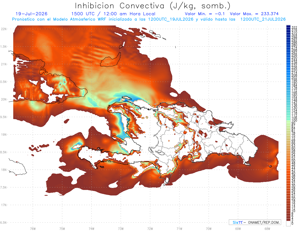Click the "202" colorbar value
Image resolution: width=300 pixels, height=232 pixels.
(x=294, y=78)
